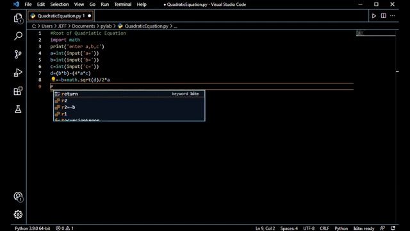410x231 pixels.
Task: Click the Users breadcrumb segment
Action: 47,26
